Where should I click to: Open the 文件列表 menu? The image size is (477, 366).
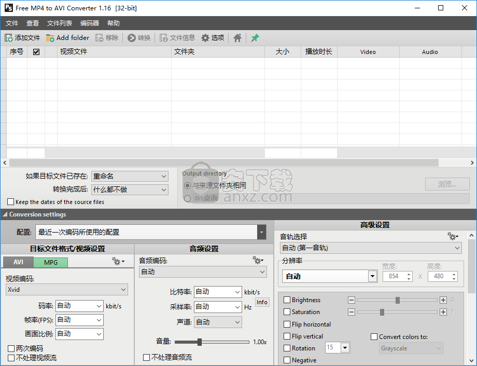tap(60, 23)
